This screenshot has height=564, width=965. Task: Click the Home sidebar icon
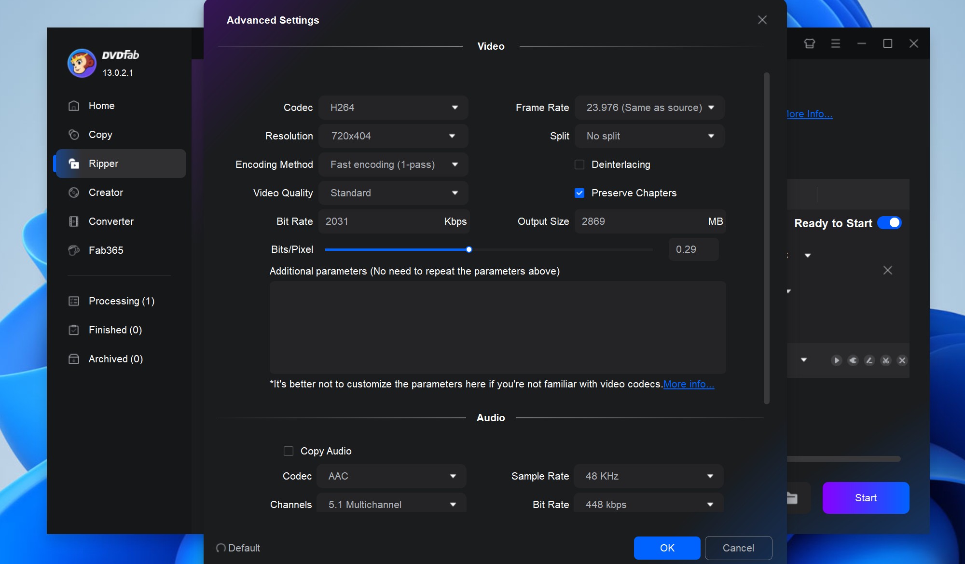tap(74, 105)
